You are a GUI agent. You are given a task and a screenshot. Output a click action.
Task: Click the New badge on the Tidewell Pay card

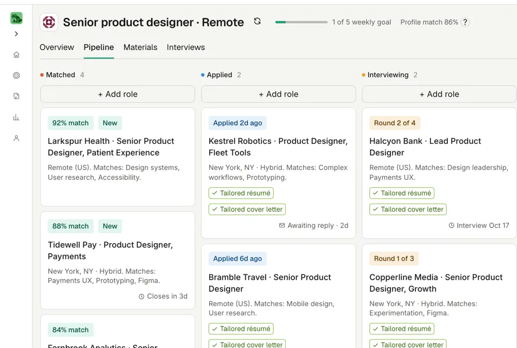(x=110, y=226)
